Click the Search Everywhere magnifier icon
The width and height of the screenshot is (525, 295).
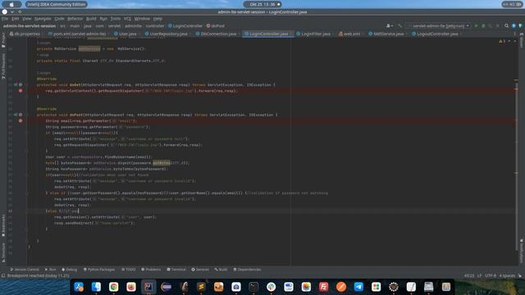[x=506, y=25]
